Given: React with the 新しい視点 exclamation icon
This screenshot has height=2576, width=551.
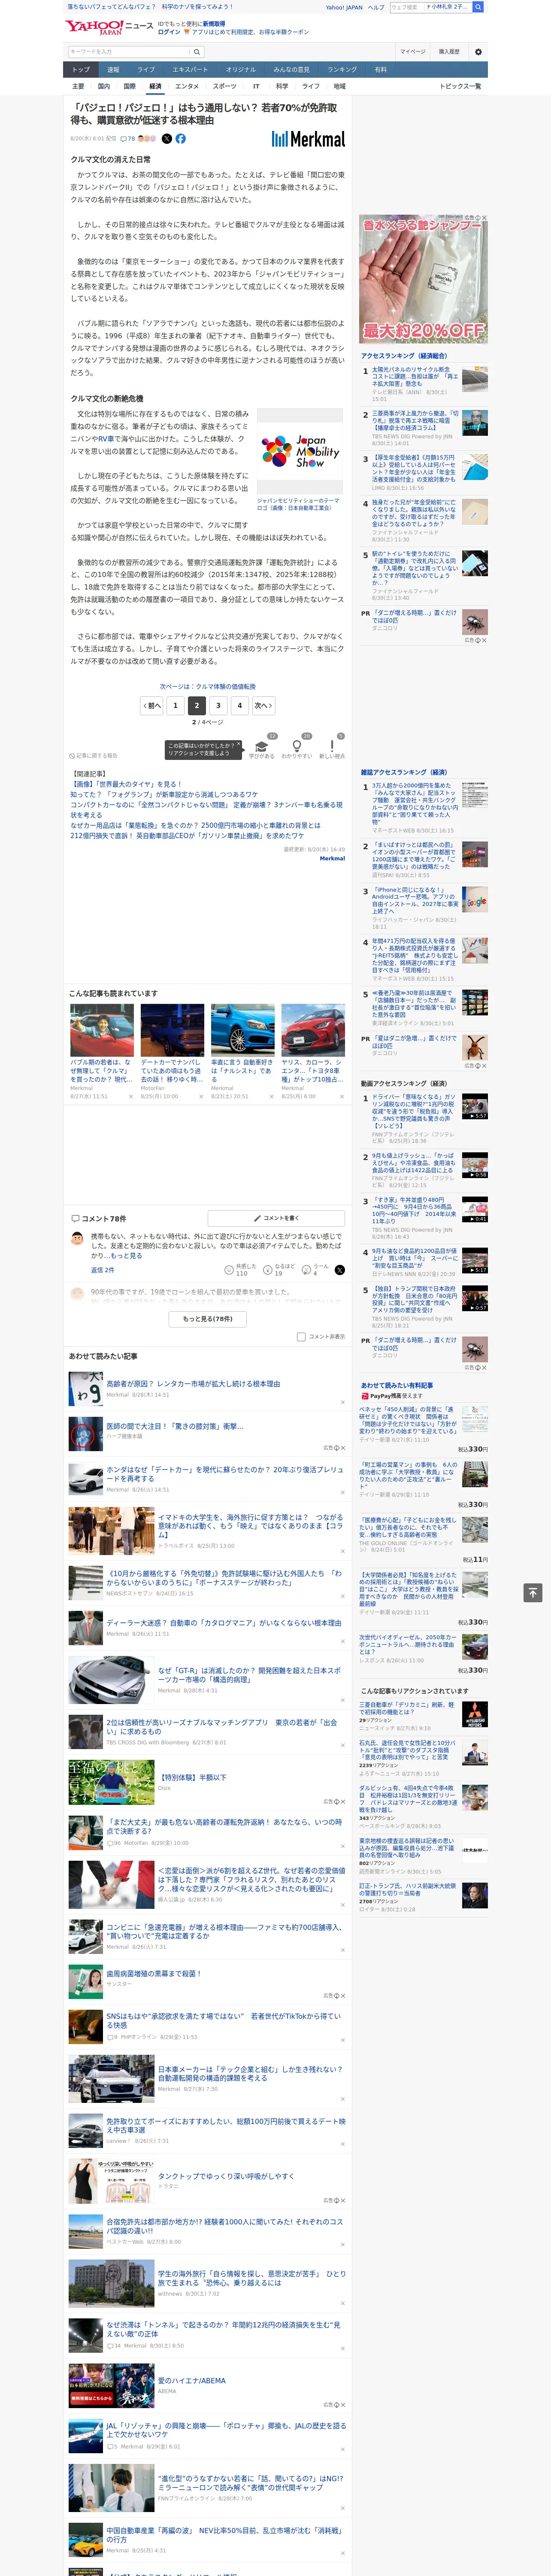Looking at the screenshot, I should (x=332, y=747).
